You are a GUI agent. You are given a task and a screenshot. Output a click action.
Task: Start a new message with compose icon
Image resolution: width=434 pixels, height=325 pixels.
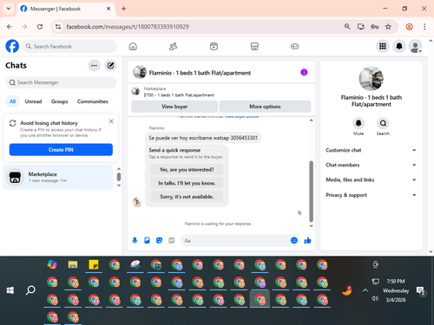[110, 66]
